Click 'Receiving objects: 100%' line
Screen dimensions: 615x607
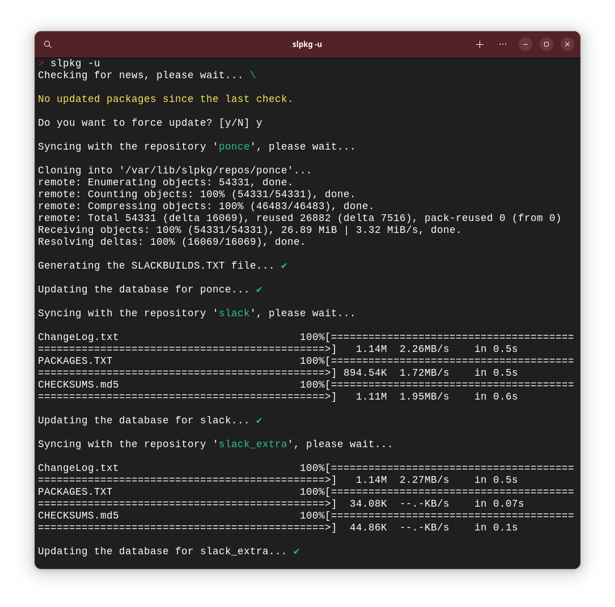click(x=249, y=230)
